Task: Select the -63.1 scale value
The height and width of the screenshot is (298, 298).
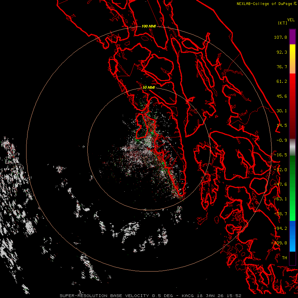Action: click(280, 199)
